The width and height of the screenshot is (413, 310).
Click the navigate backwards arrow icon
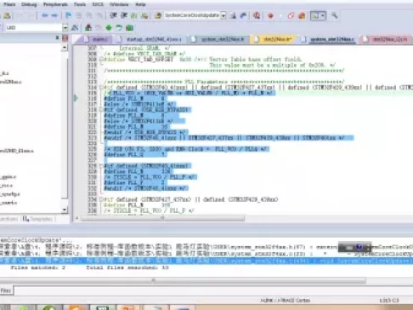[x=44, y=15]
